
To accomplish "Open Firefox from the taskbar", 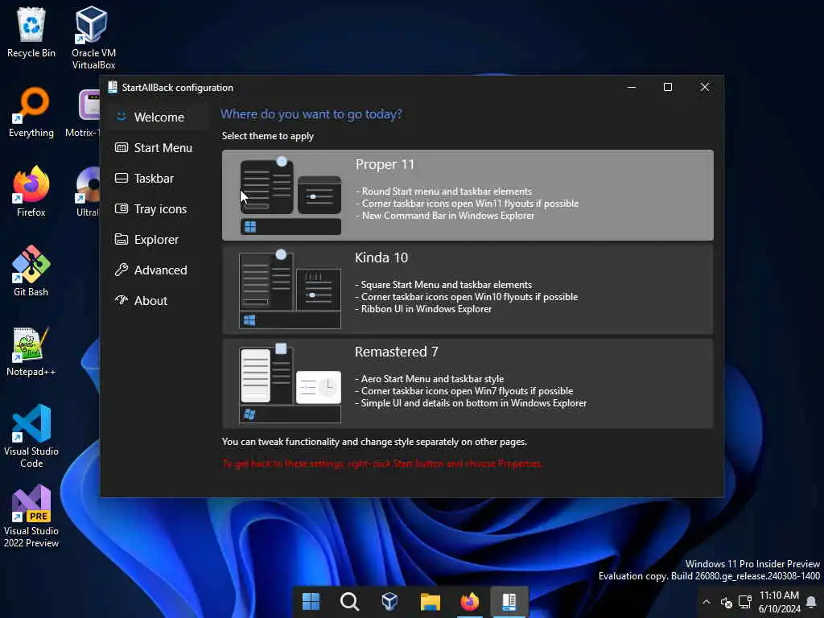I will point(469,602).
